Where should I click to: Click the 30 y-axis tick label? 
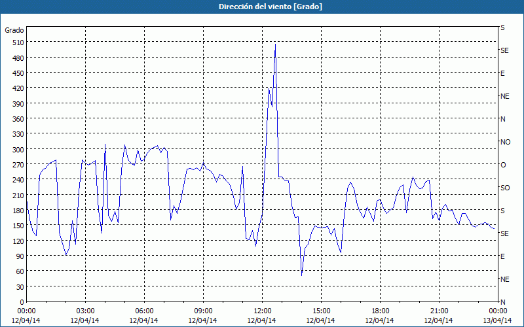click(20, 286)
